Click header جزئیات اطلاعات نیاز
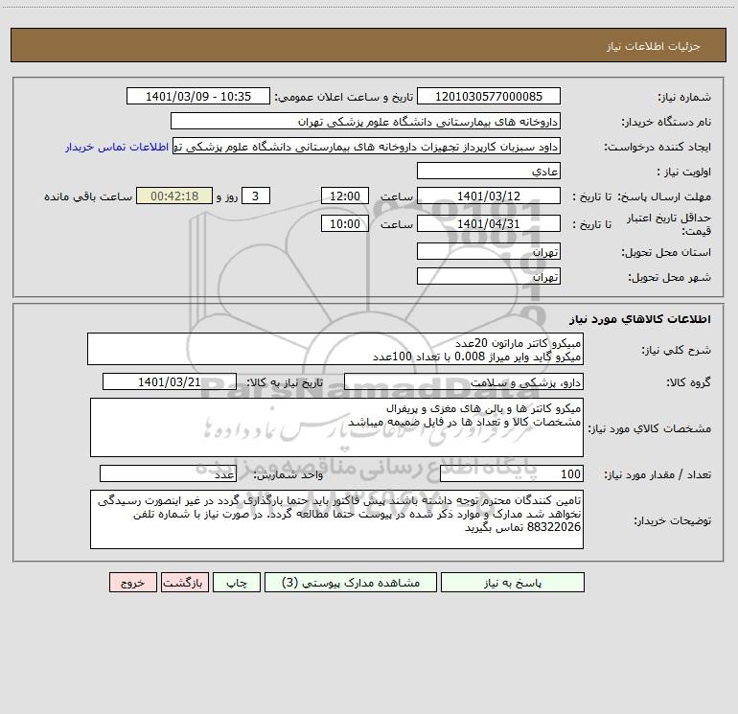 pyautogui.click(x=654, y=46)
